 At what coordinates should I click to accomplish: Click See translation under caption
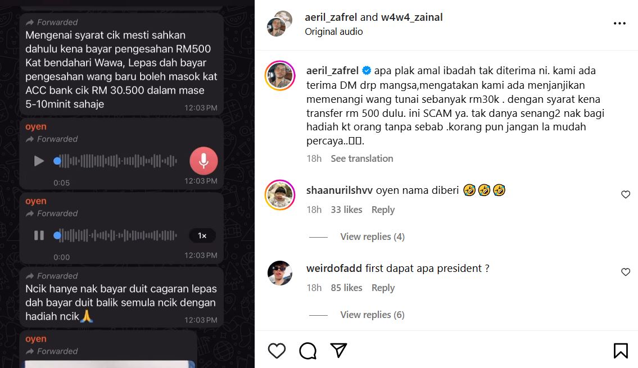(362, 158)
